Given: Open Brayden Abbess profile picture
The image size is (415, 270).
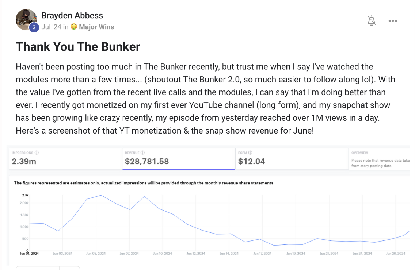Looking at the screenshot, I should pyautogui.click(x=26, y=20).
